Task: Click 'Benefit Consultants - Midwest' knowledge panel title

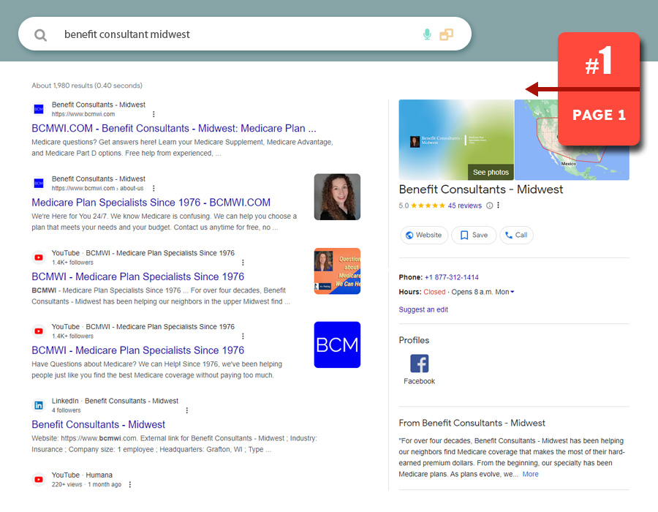Action: [481, 189]
